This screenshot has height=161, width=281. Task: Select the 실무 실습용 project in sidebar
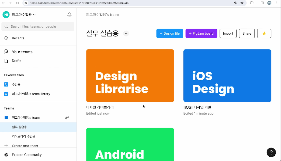tap(38, 127)
